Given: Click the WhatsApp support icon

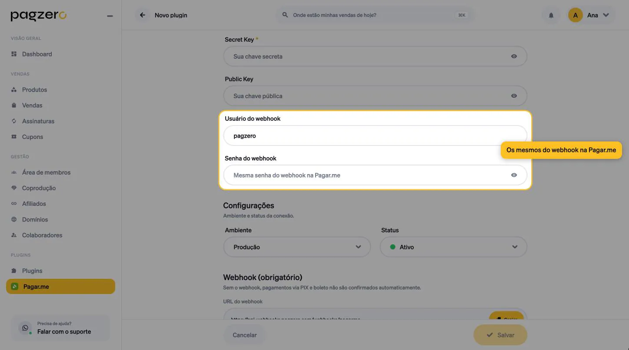Looking at the screenshot, I should click(25, 328).
